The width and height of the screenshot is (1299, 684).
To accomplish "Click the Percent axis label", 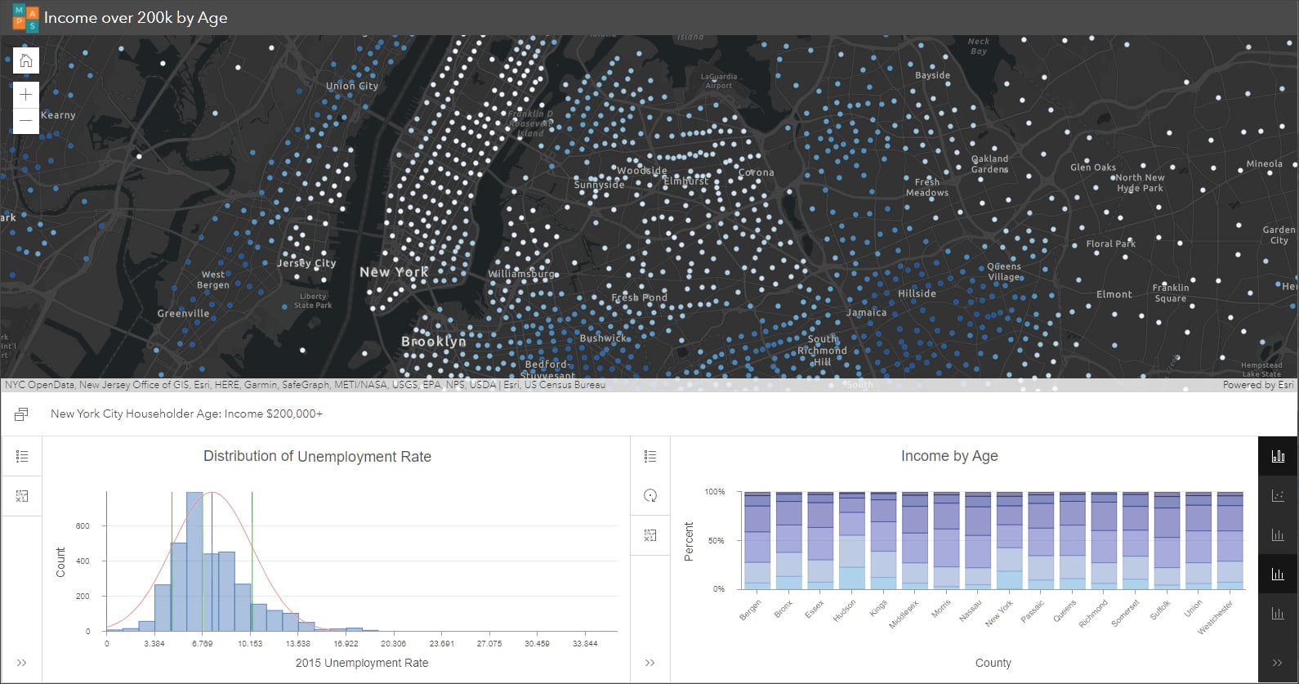I will coord(689,541).
